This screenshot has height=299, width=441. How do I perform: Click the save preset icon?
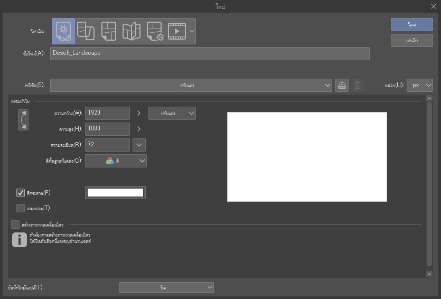point(342,85)
